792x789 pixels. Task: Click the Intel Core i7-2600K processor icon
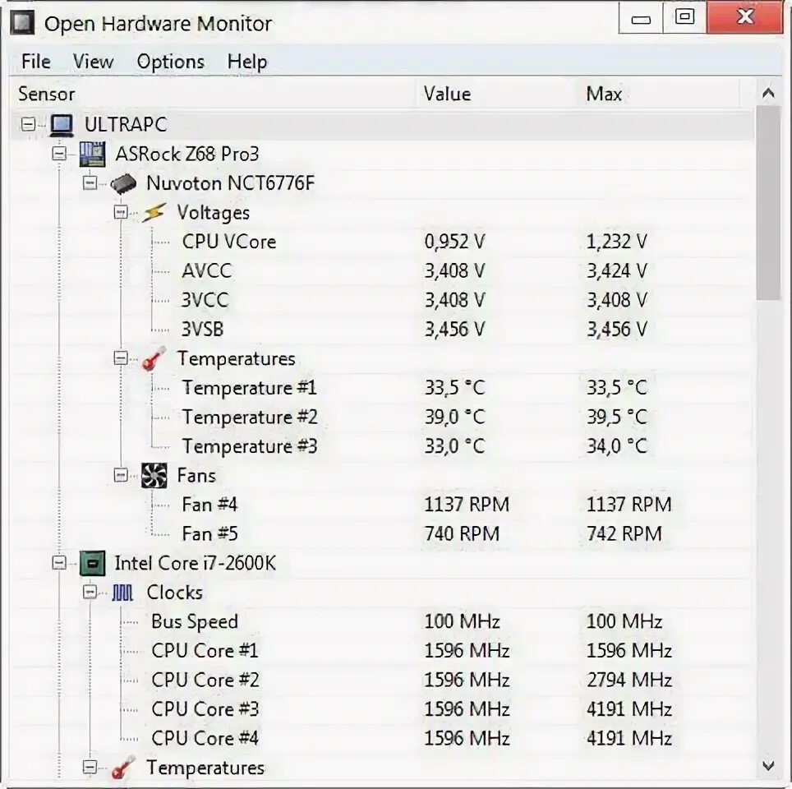(93, 563)
